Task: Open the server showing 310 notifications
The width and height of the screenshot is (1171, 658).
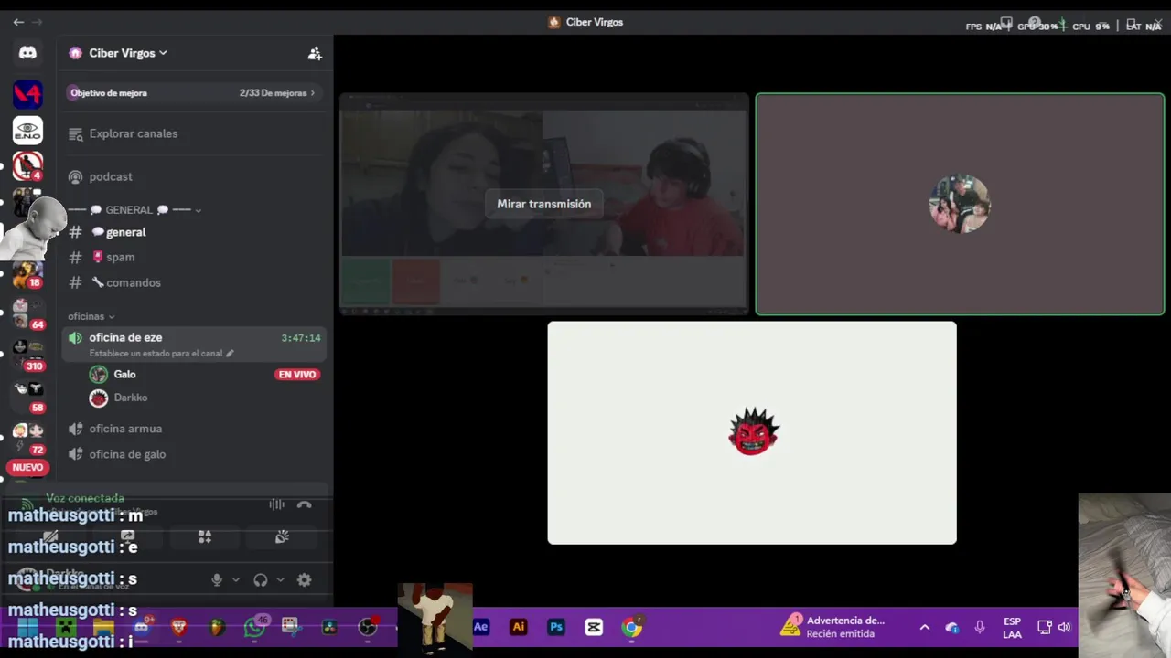Action: pos(27,355)
